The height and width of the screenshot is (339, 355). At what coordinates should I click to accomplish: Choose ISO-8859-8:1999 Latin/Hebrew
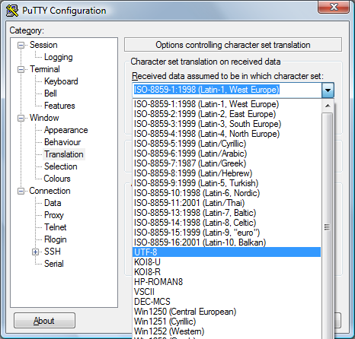[x=226, y=173]
